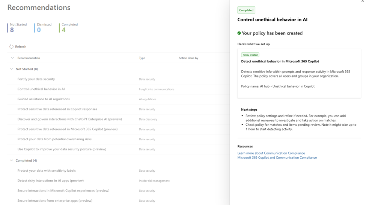Viewport: 366px width, 205px height.
Task: Select Protect sensitive data referenced in Copilot responses
Action: 57,109
